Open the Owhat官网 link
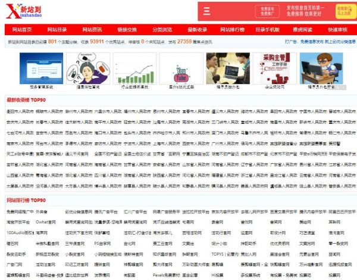The image size is (357, 280). tap(46, 222)
